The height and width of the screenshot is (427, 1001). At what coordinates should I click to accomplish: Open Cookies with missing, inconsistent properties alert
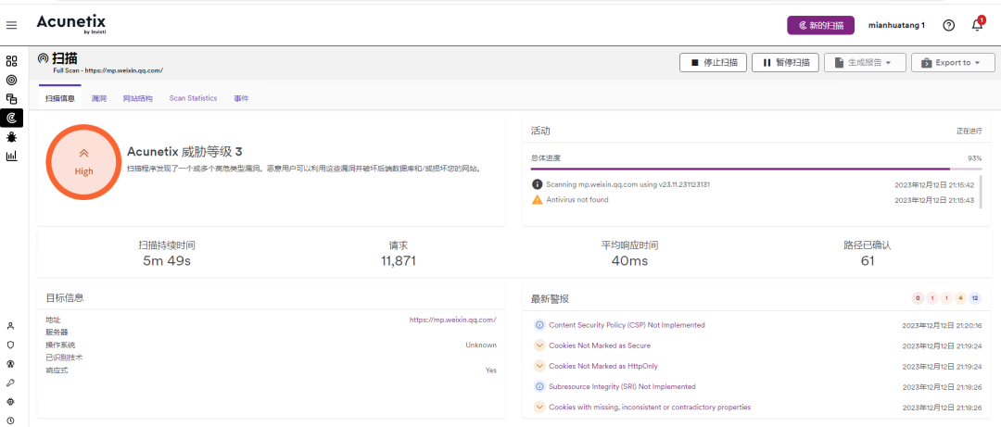[650, 408]
